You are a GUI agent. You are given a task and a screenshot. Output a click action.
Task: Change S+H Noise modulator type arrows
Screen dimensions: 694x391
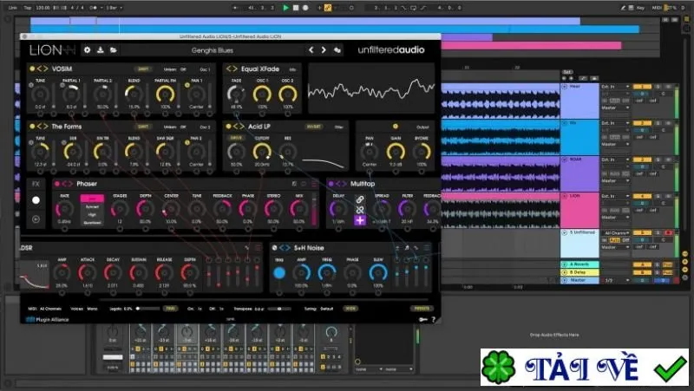[285, 248]
